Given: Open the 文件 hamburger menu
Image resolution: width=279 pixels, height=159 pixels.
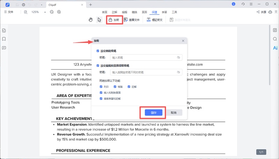Looking at the screenshot, I should [8, 12].
